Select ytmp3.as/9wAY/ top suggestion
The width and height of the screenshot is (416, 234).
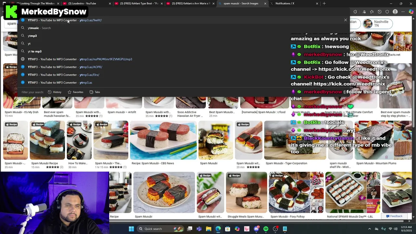click(184, 20)
